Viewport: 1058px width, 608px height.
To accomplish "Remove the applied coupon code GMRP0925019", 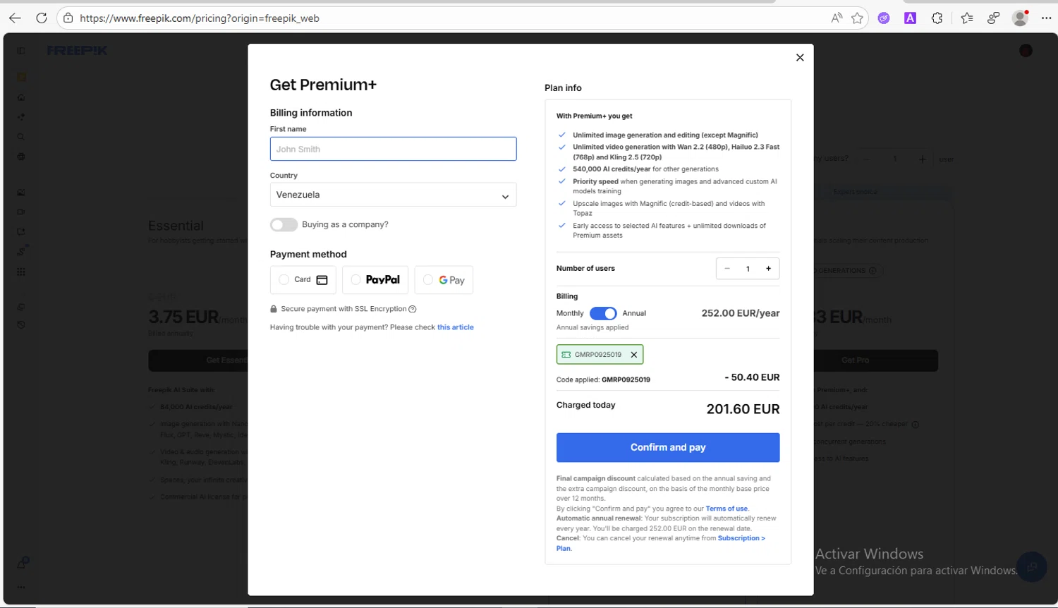I will (x=633, y=355).
